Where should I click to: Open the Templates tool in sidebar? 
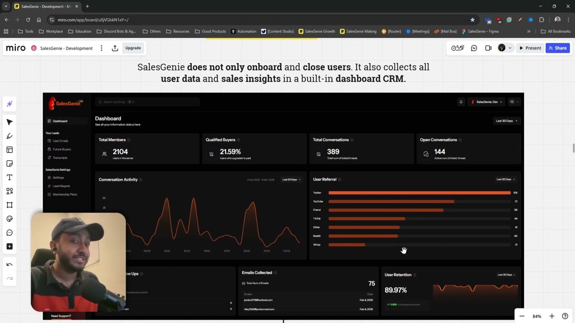point(9,150)
